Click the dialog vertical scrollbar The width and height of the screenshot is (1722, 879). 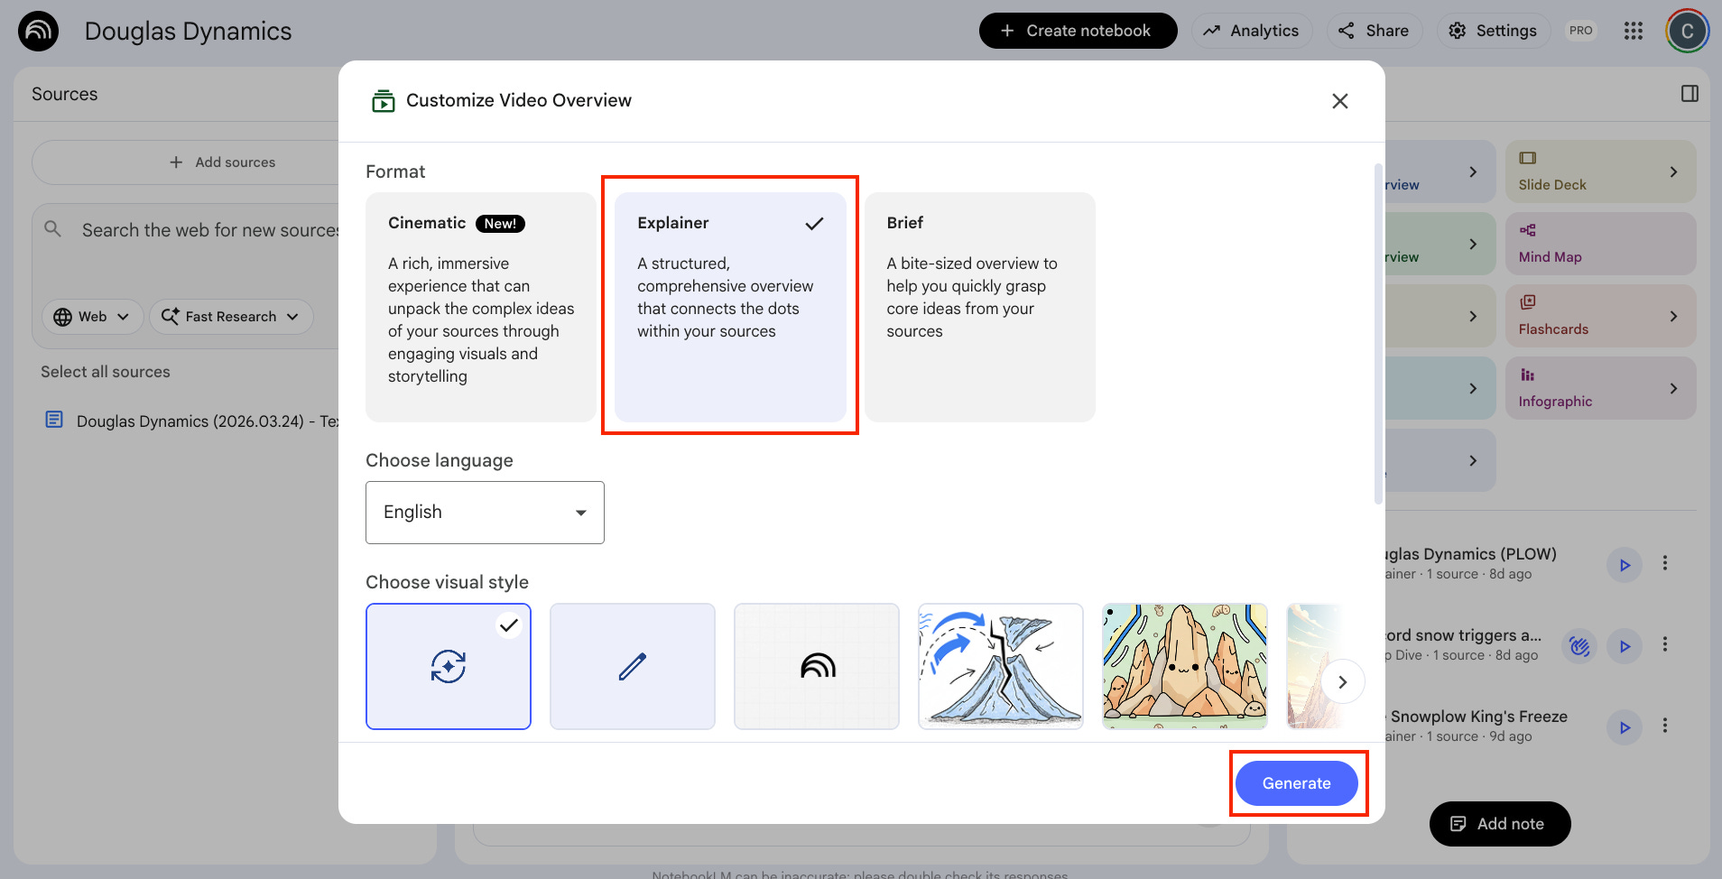(1378, 334)
